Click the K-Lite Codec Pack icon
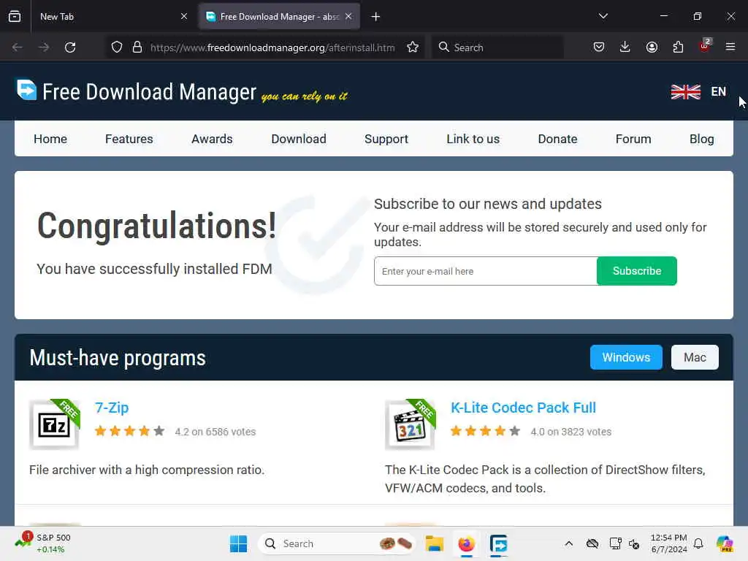The height and width of the screenshot is (561, 748). tap(411, 424)
